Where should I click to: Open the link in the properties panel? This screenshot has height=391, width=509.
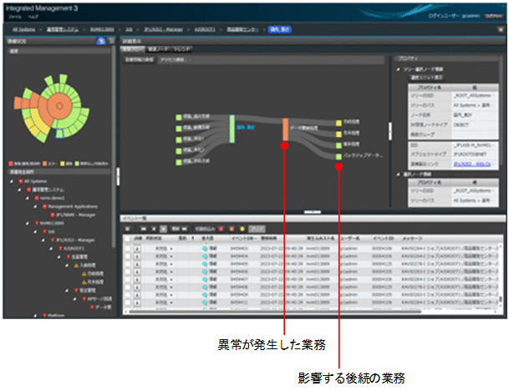472,165
